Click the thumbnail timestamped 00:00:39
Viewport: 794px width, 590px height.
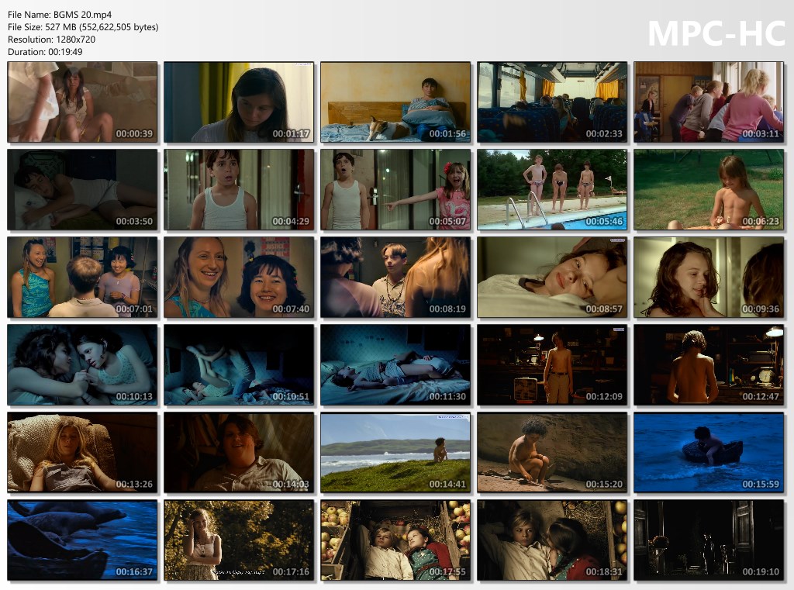[82, 102]
